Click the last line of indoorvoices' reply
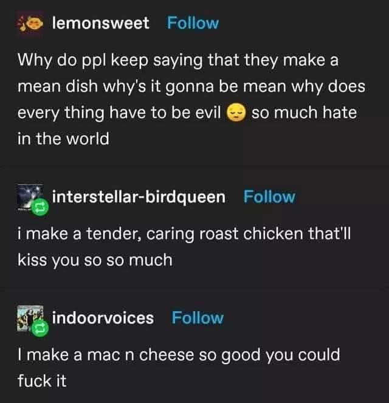Viewport: 389px width, 403px height. [42, 381]
